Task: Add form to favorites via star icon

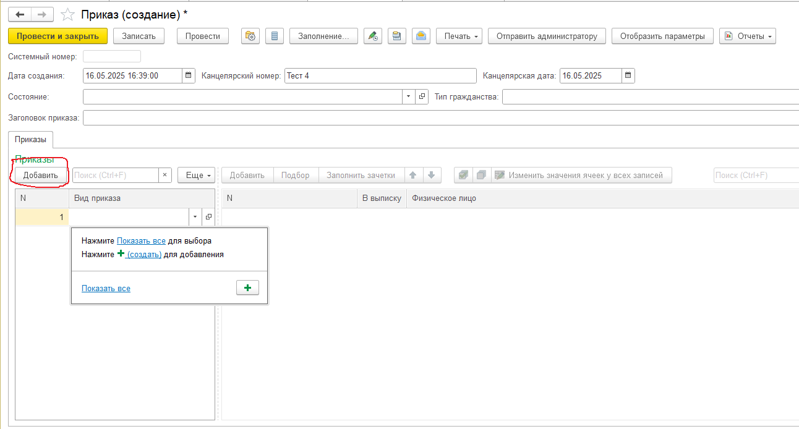Action: coord(69,14)
